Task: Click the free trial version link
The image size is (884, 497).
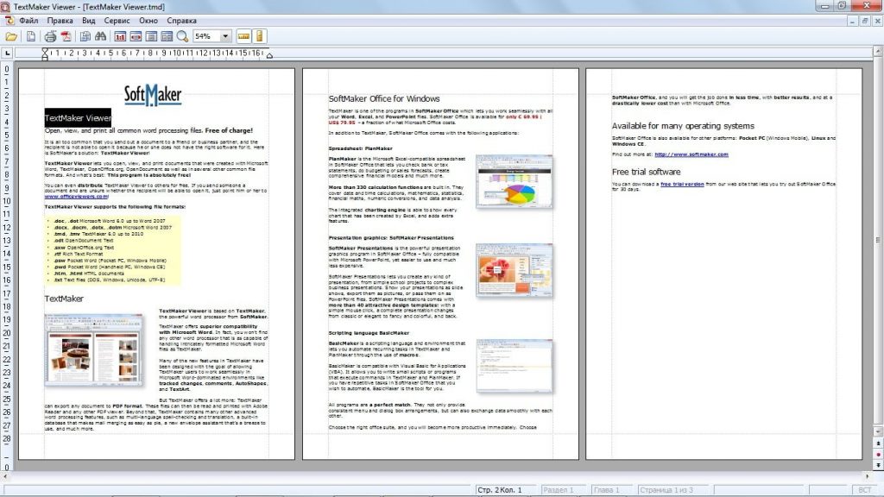Action: pyautogui.click(x=682, y=185)
